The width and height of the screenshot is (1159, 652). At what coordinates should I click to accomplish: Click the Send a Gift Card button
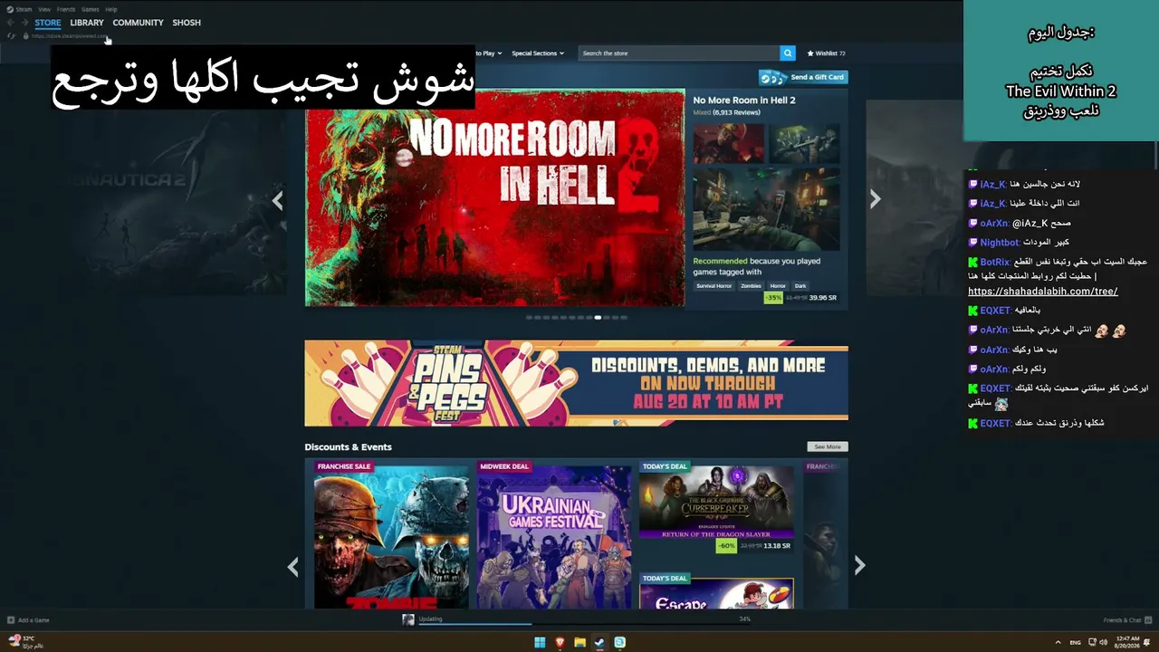tap(803, 77)
